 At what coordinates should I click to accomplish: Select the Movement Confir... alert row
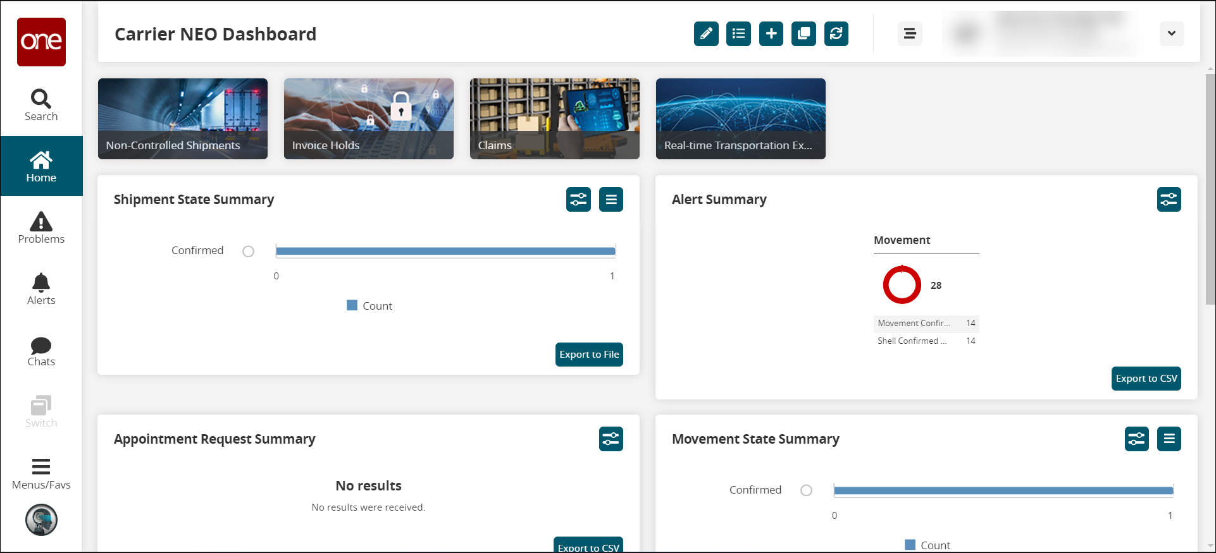click(x=926, y=323)
